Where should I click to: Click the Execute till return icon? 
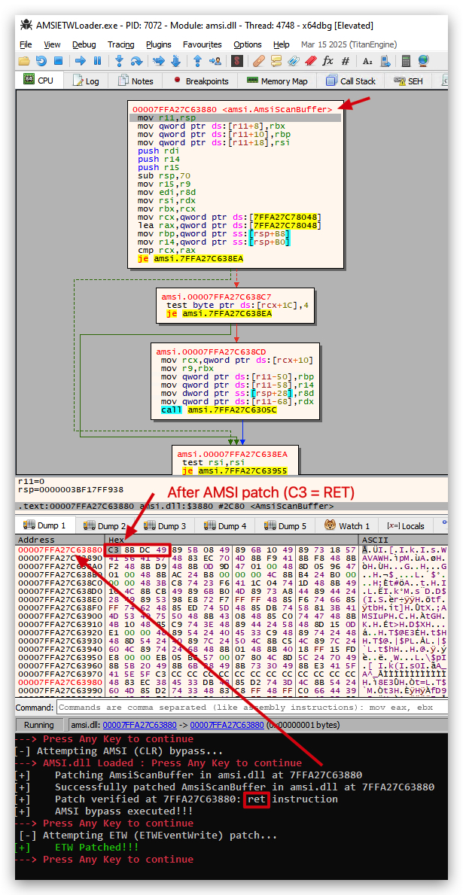tap(197, 60)
